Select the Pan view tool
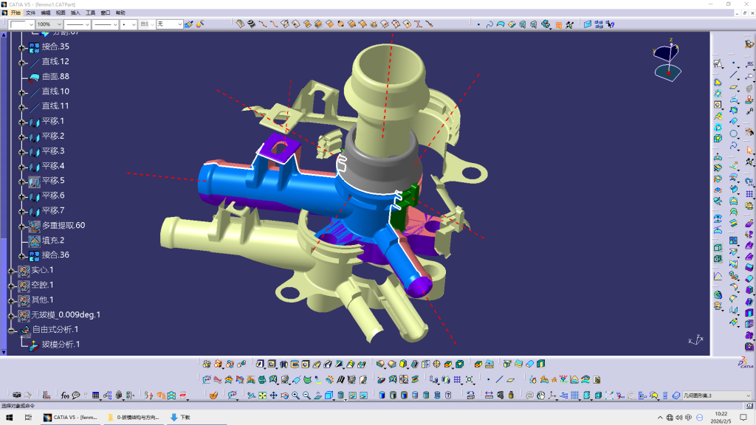The height and width of the screenshot is (425, 756). coord(273,395)
